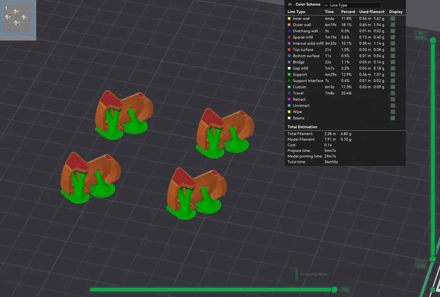
Task: Click the 'Arranging done.' notification text
Action: tap(313, 274)
